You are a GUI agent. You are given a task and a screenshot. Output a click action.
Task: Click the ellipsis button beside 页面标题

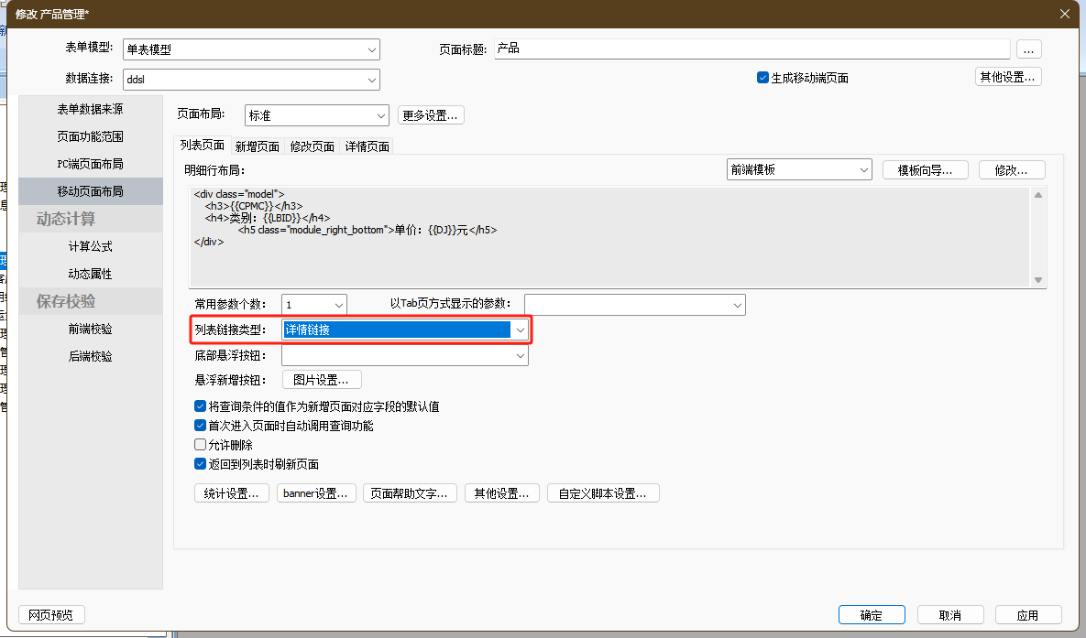(x=1029, y=49)
